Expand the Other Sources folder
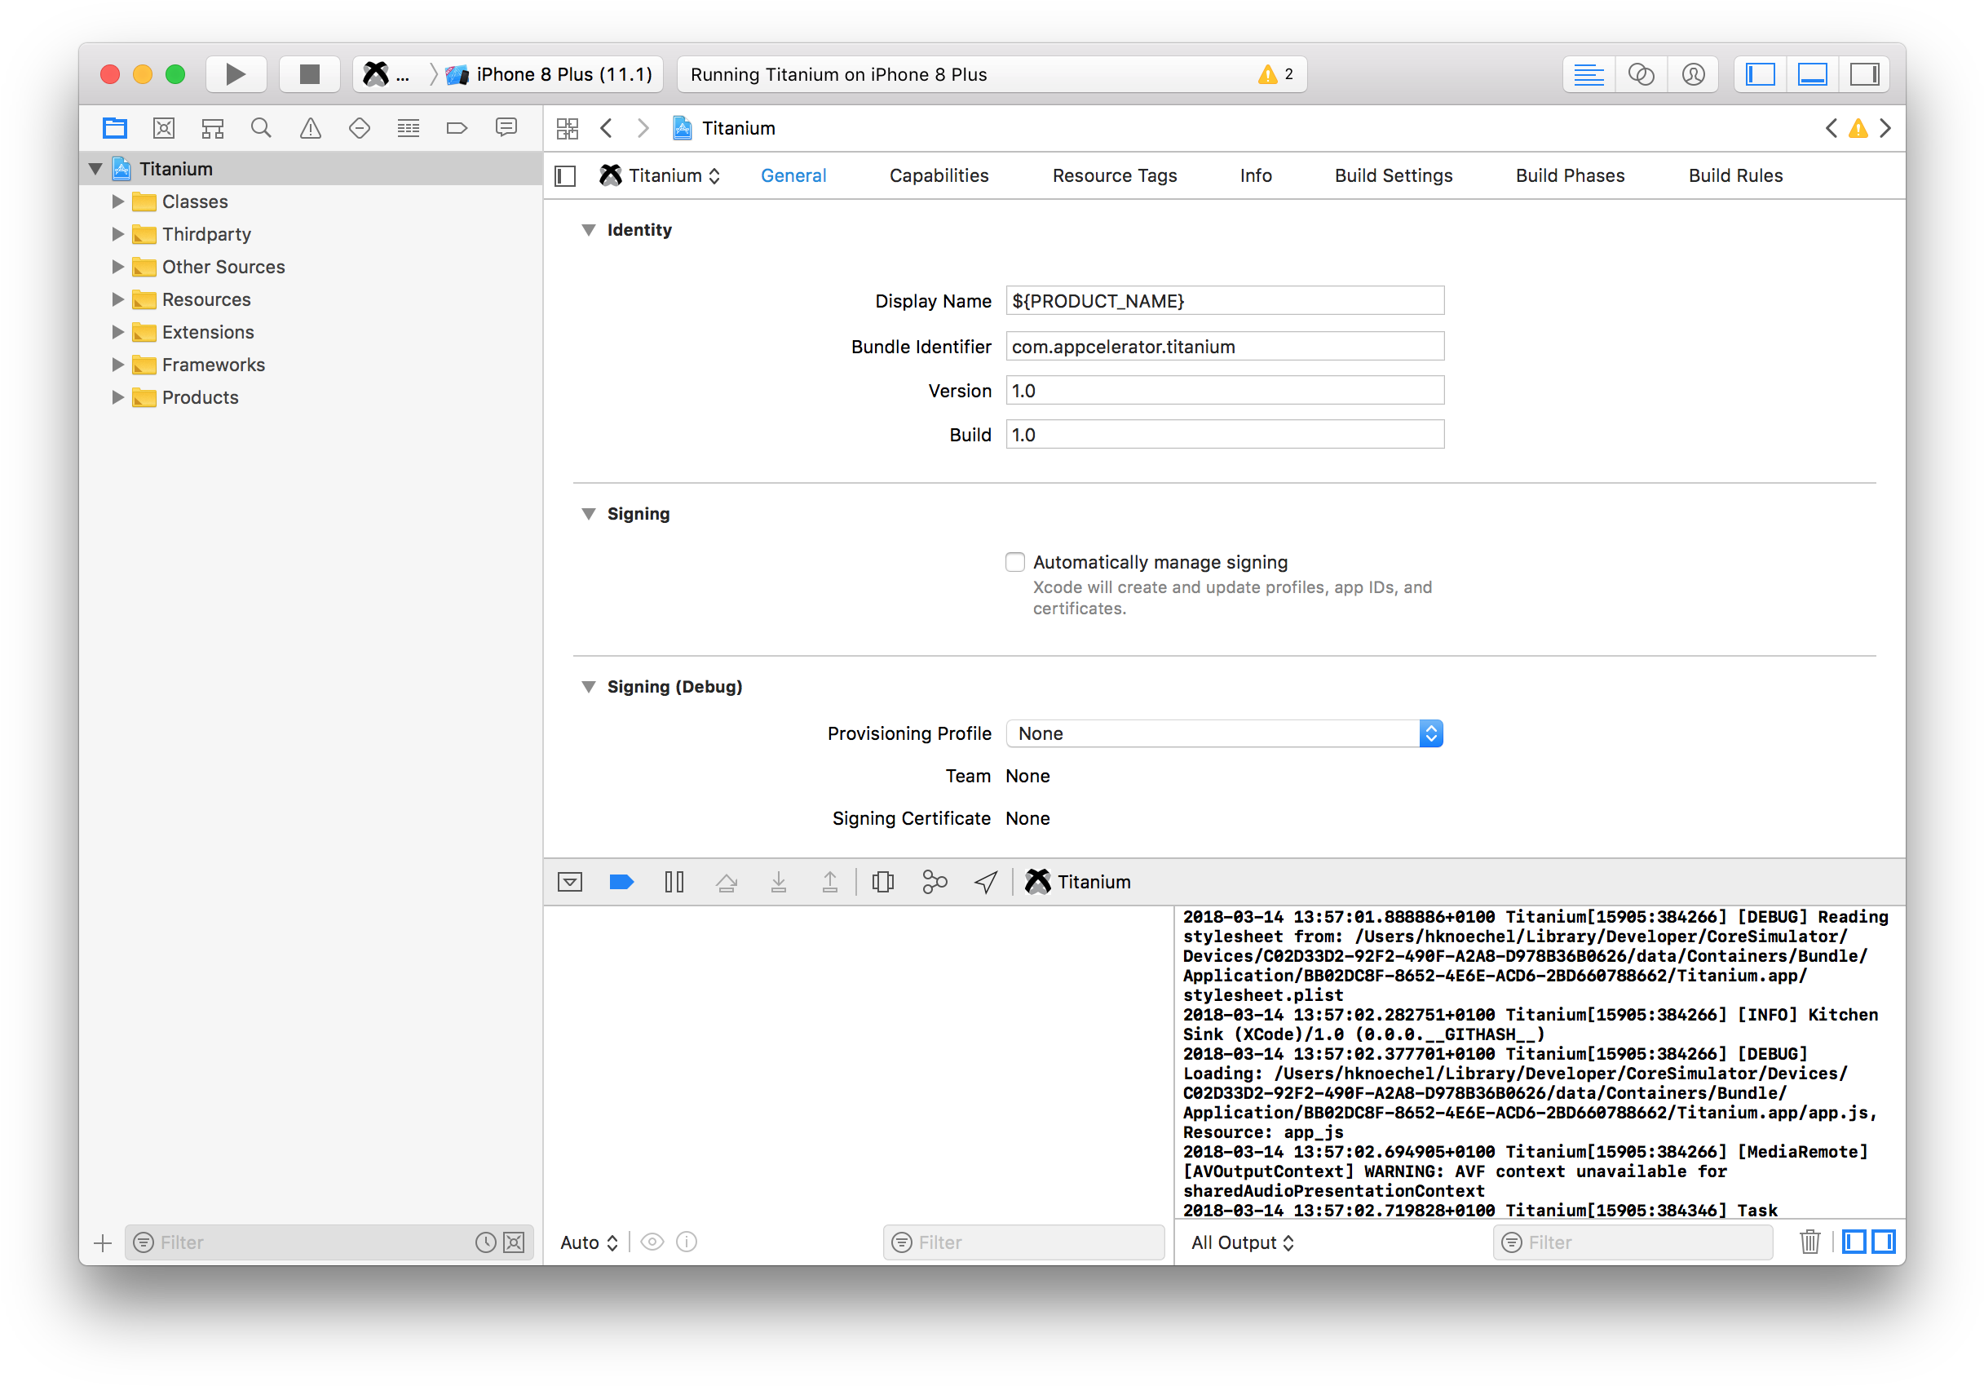The width and height of the screenshot is (1984, 1386). coord(118,268)
